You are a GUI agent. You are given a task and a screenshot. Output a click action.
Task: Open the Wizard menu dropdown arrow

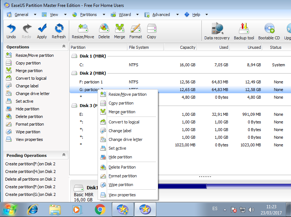pos(138,15)
